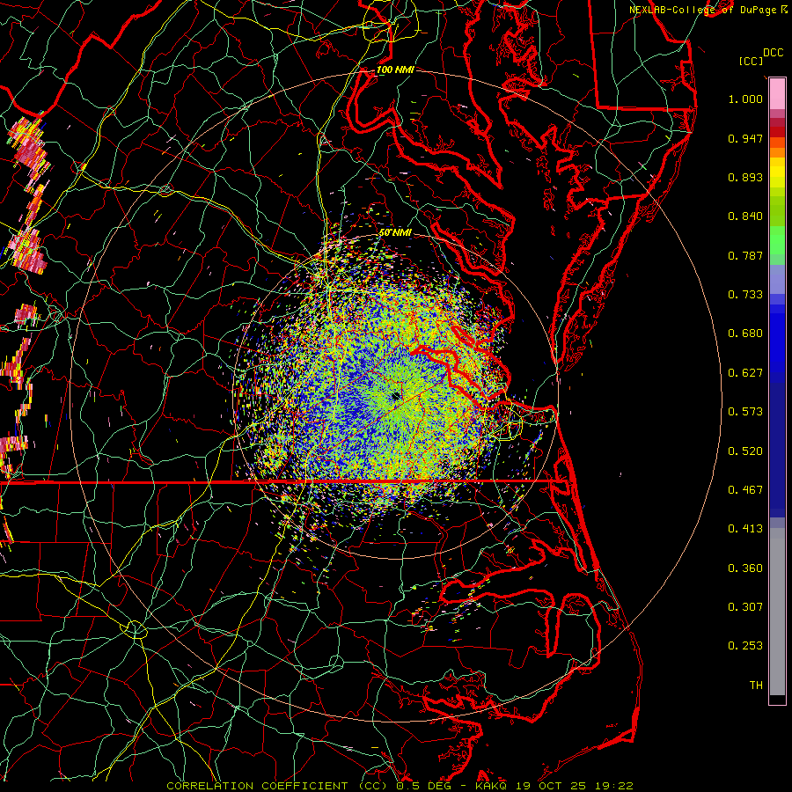792x792 pixels.
Task: Click the 0.413 legend value
Action: (745, 529)
